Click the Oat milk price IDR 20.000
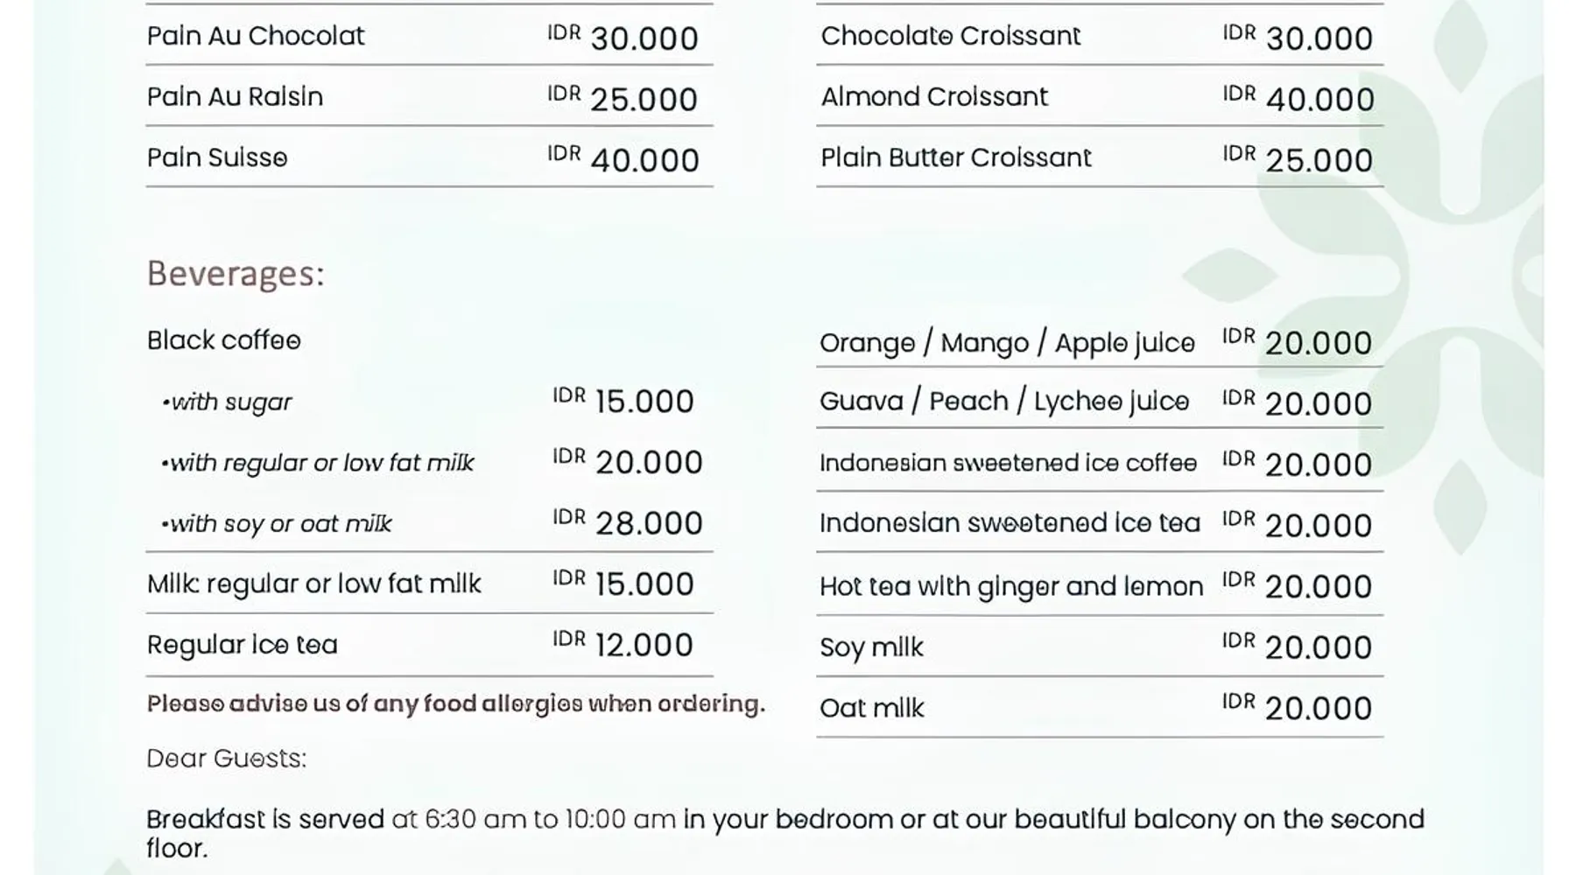The width and height of the screenshot is (1576, 875). (1297, 707)
